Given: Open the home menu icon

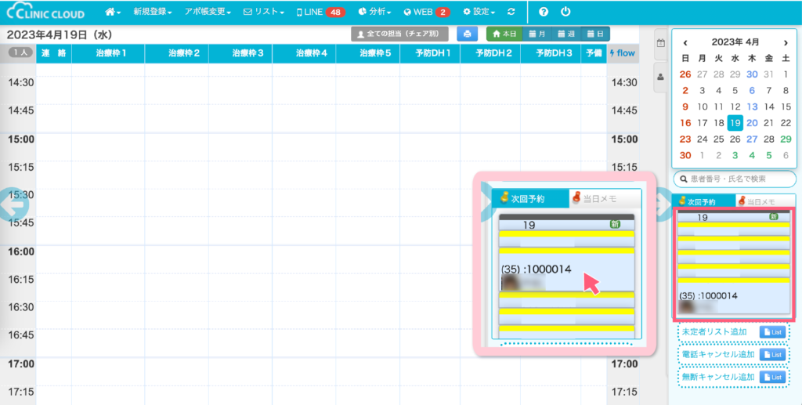Looking at the screenshot, I should (x=114, y=13).
